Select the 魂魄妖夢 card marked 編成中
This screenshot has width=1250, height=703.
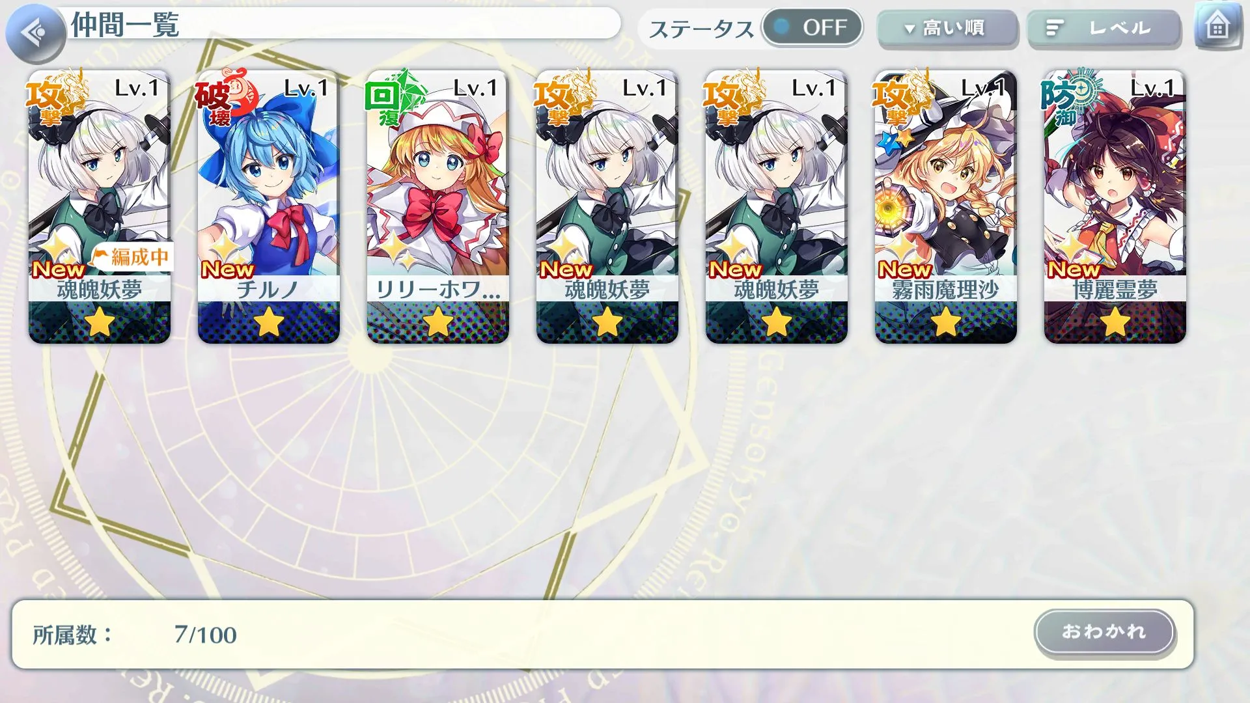tap(100, 206)
